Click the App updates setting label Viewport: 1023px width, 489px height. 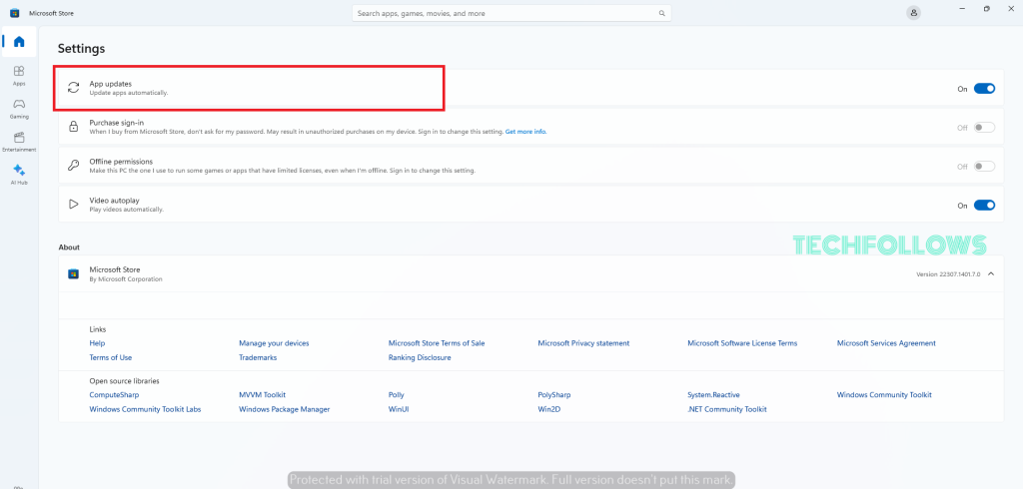click(110, 84)
